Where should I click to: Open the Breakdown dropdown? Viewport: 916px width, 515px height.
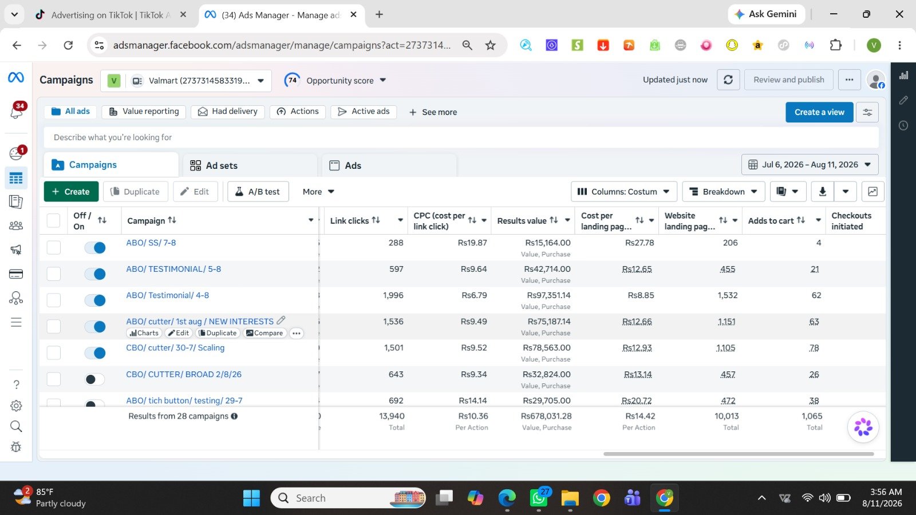723,192
